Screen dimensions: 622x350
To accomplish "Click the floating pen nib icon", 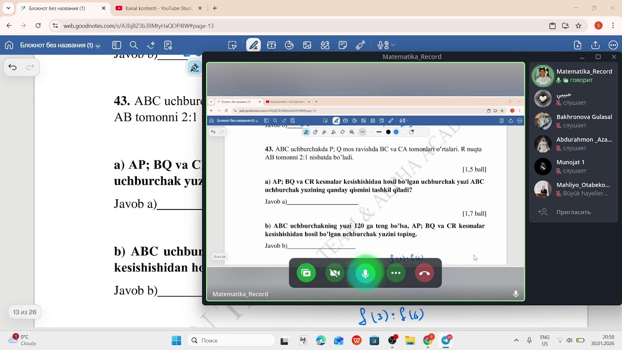I will [x=194, y=68].
